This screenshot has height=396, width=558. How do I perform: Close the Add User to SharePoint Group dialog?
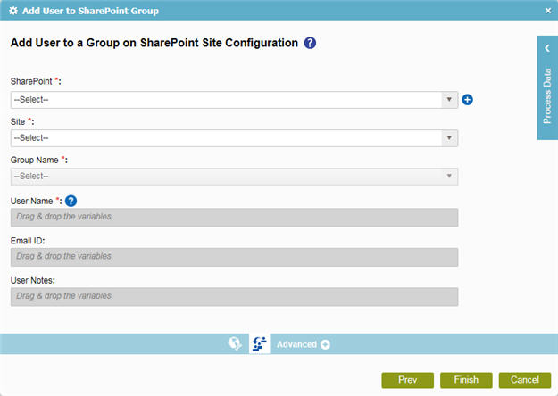click(548, 11)
